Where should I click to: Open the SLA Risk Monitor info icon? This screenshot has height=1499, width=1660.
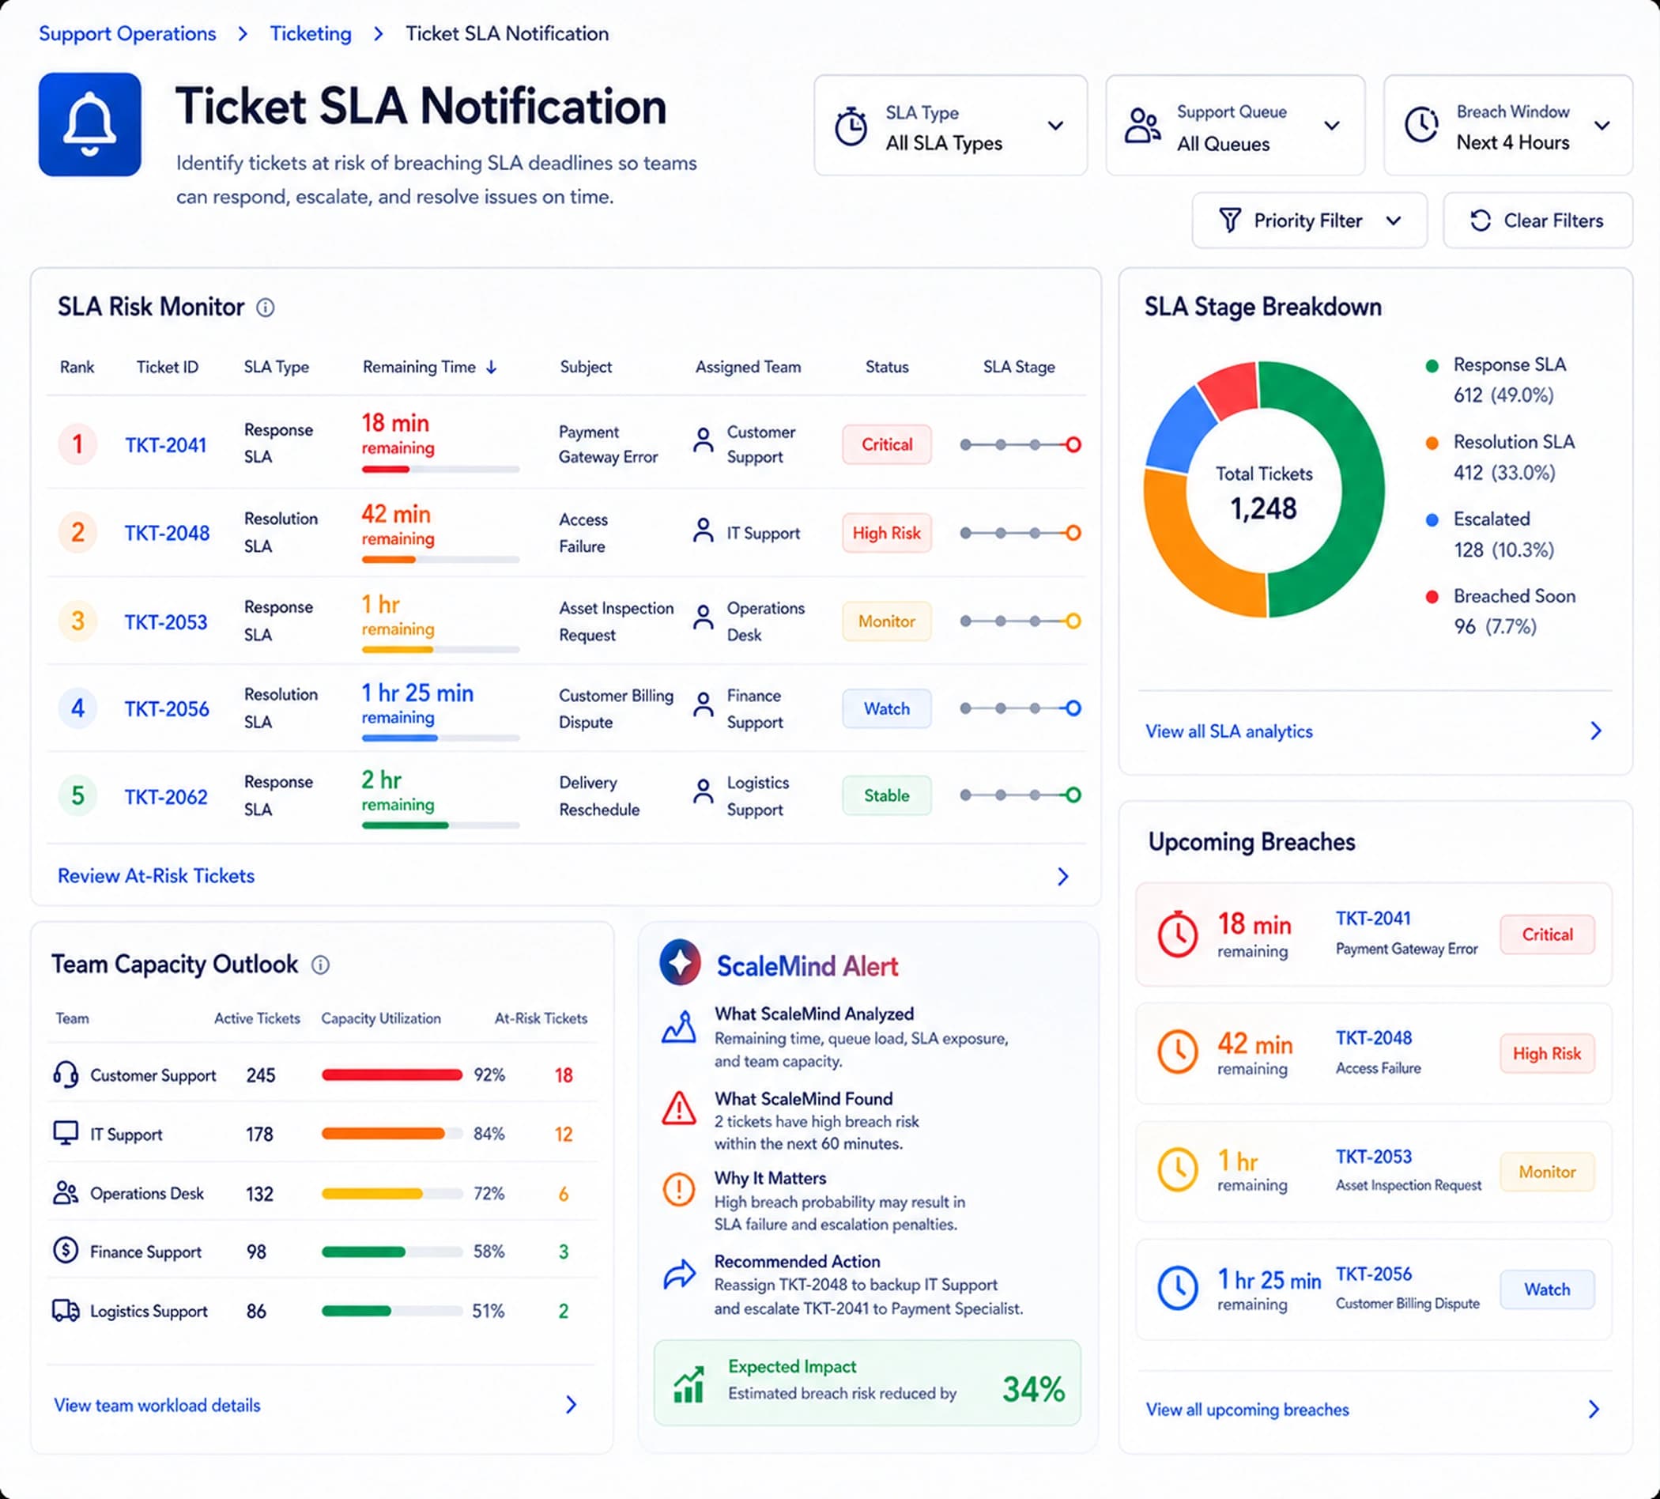(x=265, y=308)
